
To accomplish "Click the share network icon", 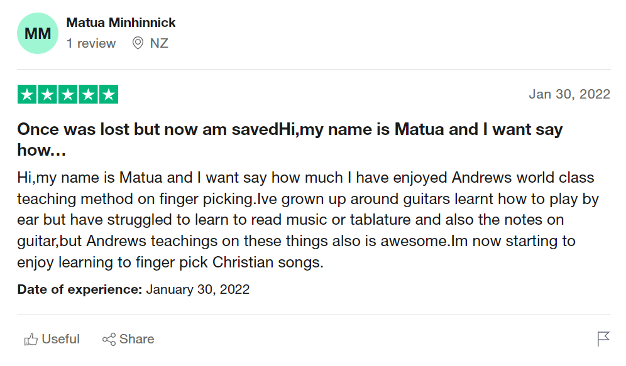I will pos(109,340).
